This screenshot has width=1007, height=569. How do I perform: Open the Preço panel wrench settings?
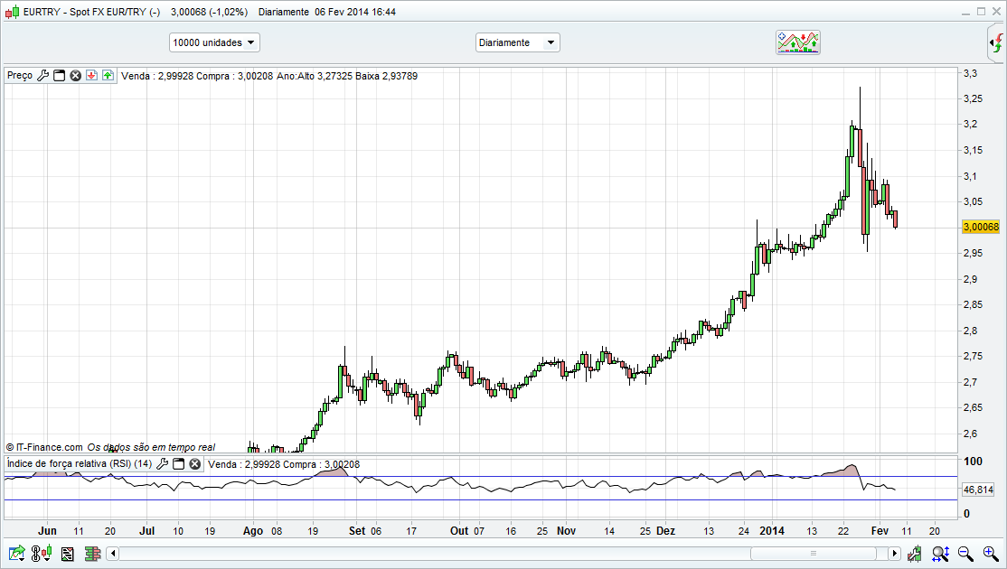(42, 76)
